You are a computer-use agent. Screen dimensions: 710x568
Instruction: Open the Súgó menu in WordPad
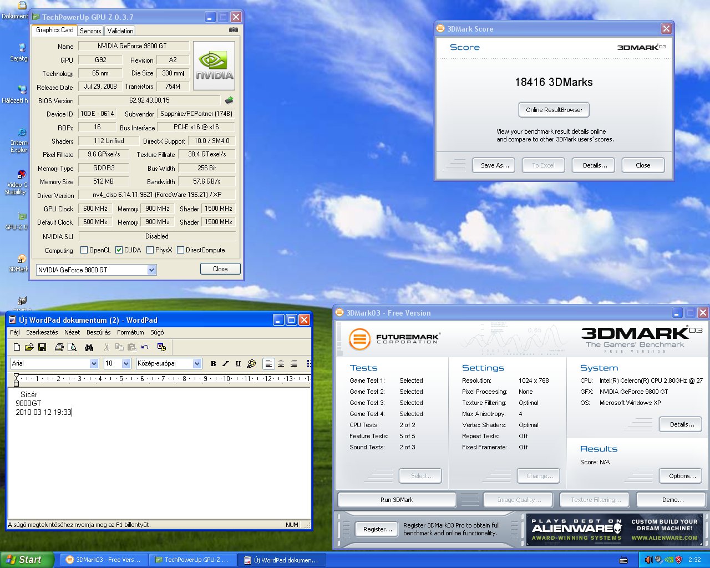coord(157,332)
